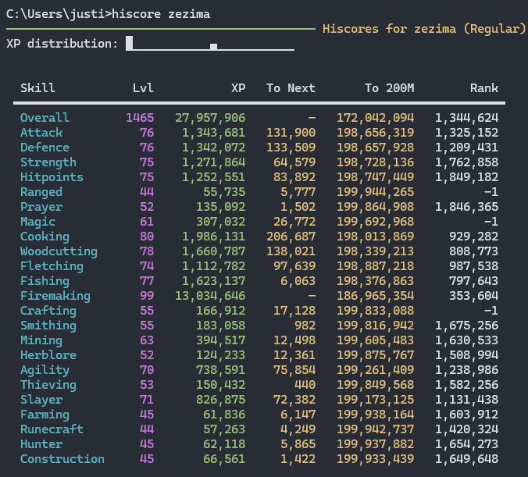Click the 'XP distribution:' label
Screen dimensions: 528x477
click(x=62, y=44)
